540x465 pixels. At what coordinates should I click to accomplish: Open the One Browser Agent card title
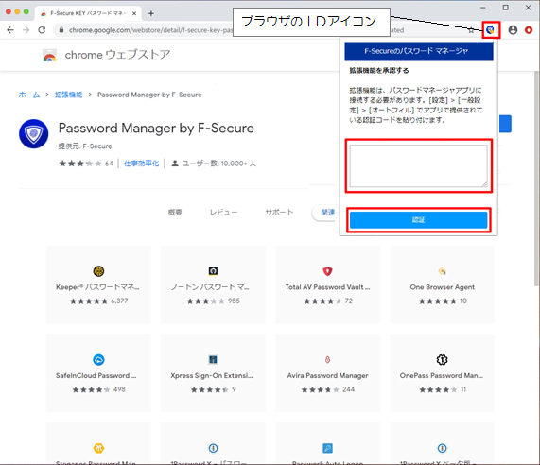tap(443, 287)
